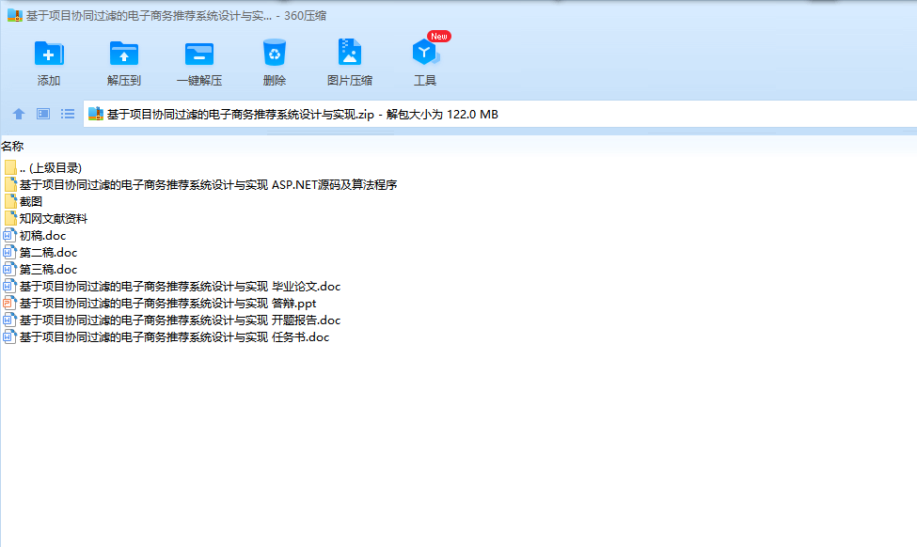
Task: Click the archive path address field
Action: (500, 114)
